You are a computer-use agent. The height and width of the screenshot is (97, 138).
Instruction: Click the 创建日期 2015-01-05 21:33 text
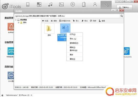coord(66,87)
